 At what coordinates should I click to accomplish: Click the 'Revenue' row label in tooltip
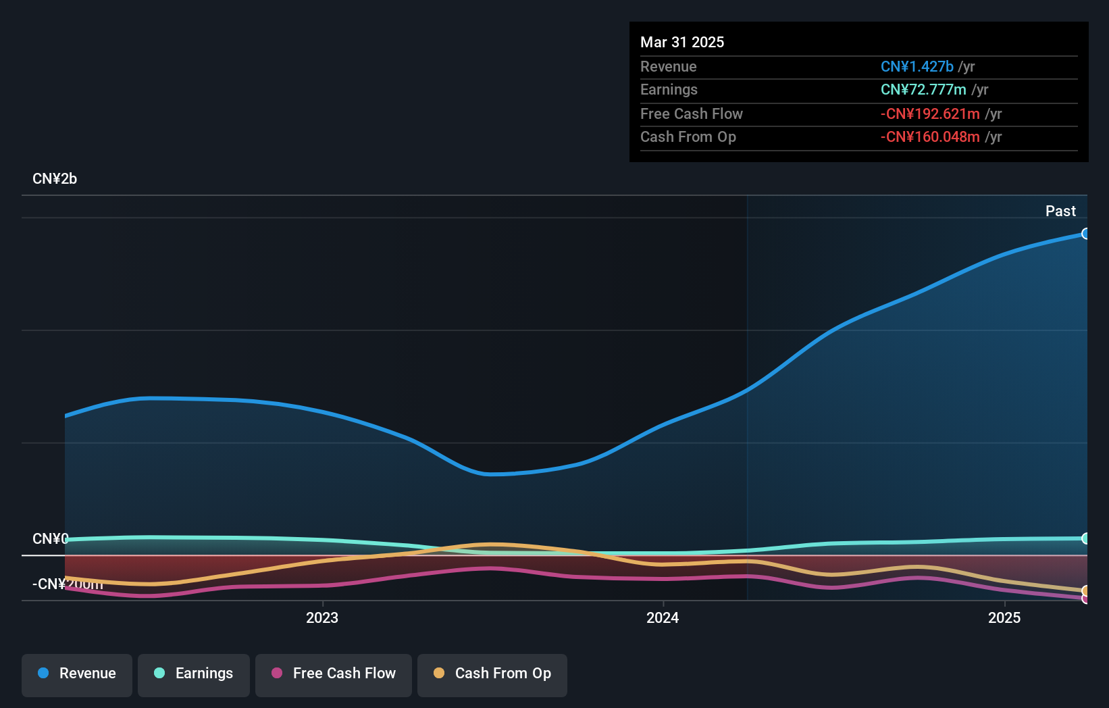(x=669, y=66)
